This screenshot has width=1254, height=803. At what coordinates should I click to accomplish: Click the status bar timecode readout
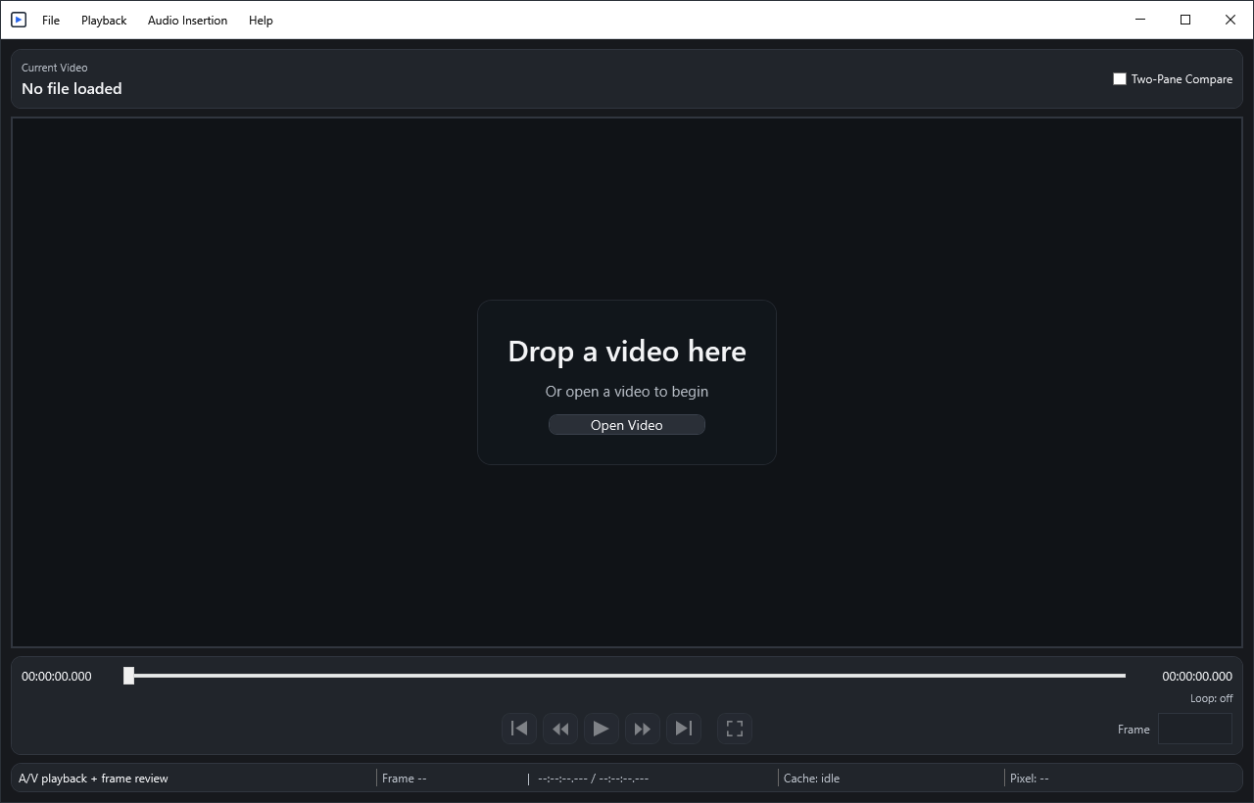click(593, 779)
